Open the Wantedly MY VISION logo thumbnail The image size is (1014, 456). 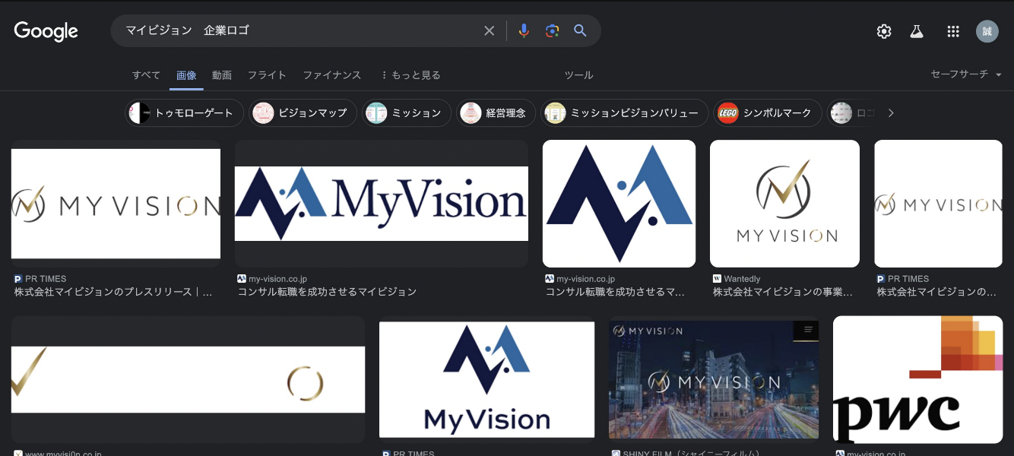pos(784,204)
